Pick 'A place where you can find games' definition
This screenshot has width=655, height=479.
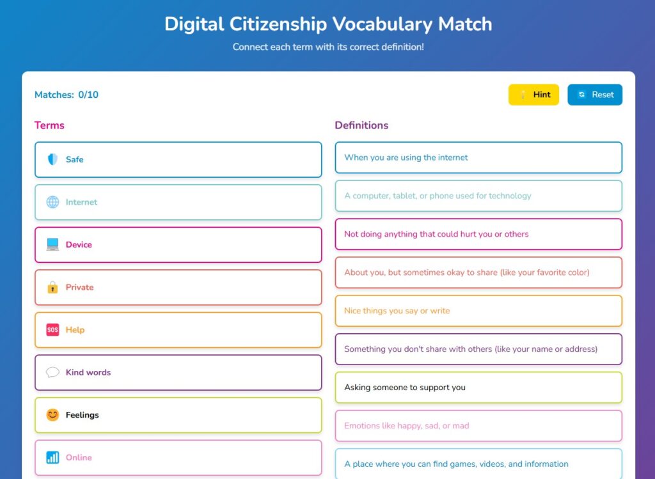coord(478,464)
